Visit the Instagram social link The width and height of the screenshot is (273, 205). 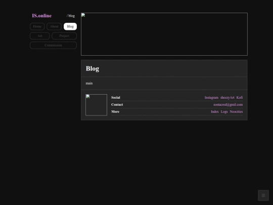click(x=211, y=98)
